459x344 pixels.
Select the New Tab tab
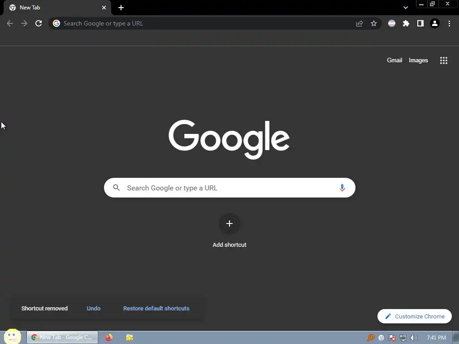57,8
